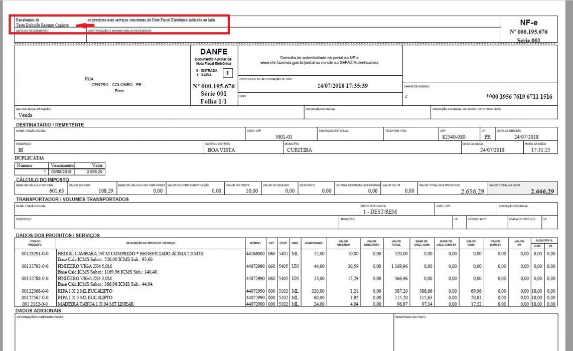The width and height of the screenshot is (573, 351).
Task: Click the Reservado ao Fisco field label
Action: click(x=410, y=317)
